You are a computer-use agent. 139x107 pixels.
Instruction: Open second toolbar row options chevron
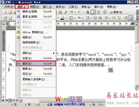point(137,18)
